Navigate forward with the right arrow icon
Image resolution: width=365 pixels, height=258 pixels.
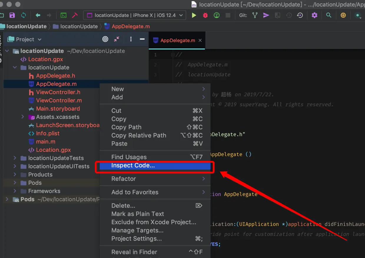pyautogui.click(x=49, y=15)
